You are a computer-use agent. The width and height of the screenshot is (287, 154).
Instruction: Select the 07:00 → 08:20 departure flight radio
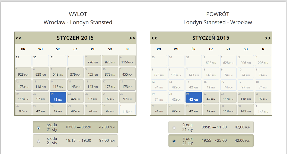coord(39,128)
